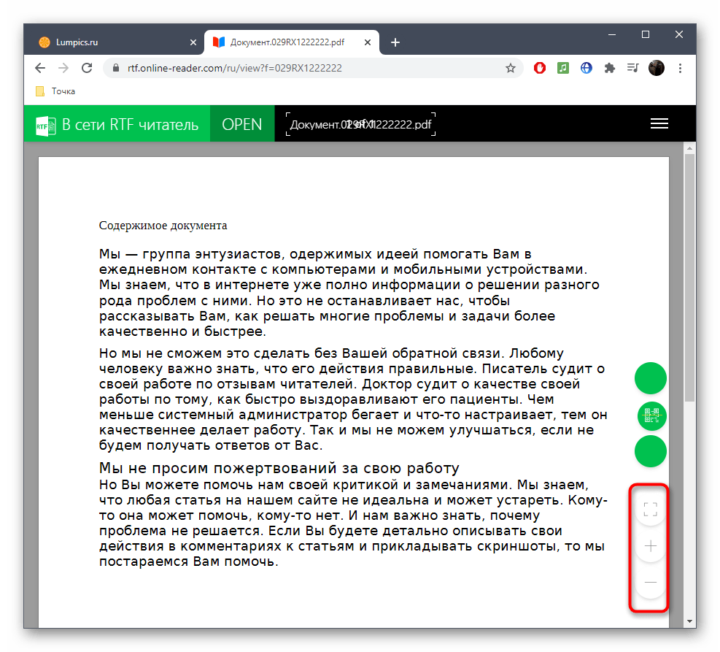Click the green OPEN button

coord(241,123)
